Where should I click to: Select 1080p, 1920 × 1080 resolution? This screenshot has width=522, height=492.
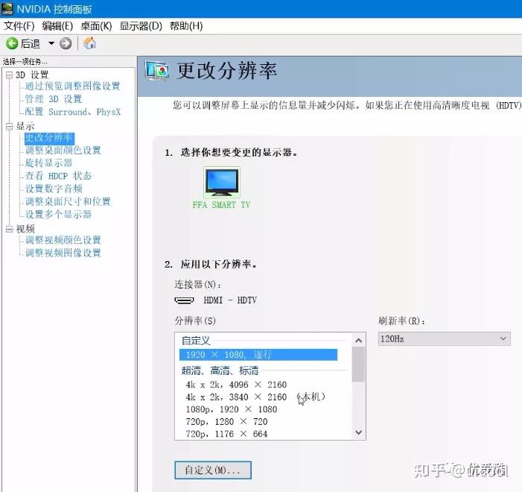[x=232, y=409]
